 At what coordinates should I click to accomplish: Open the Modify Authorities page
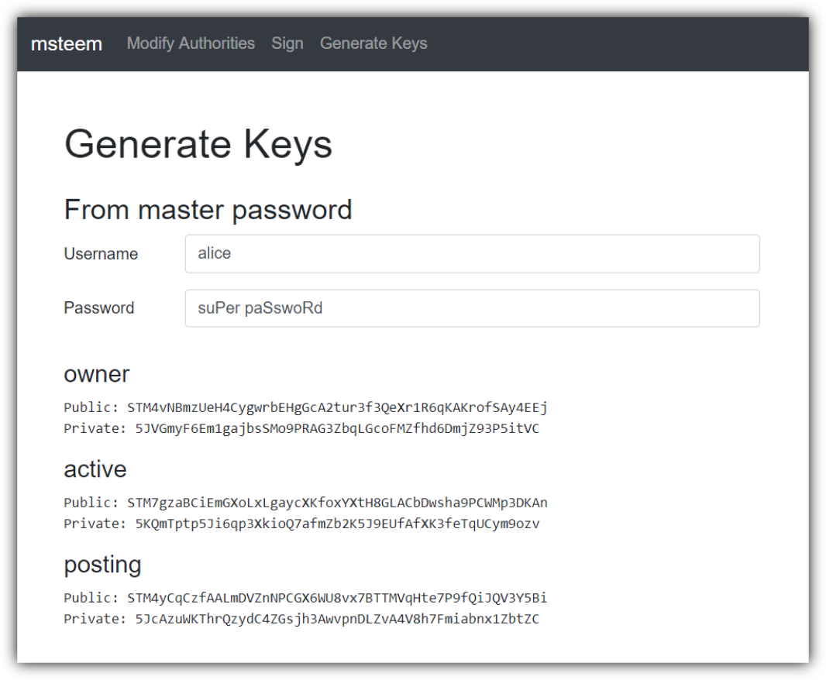click(x=191, y=43)
